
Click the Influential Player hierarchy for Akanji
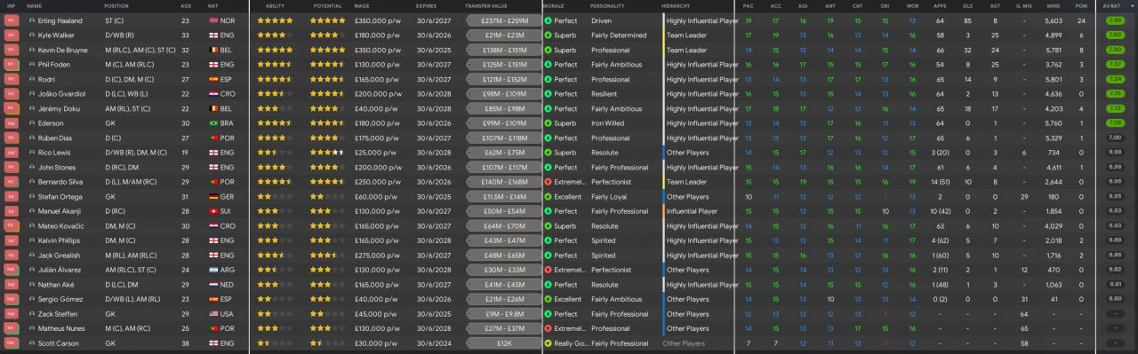(x=692, y=211)
